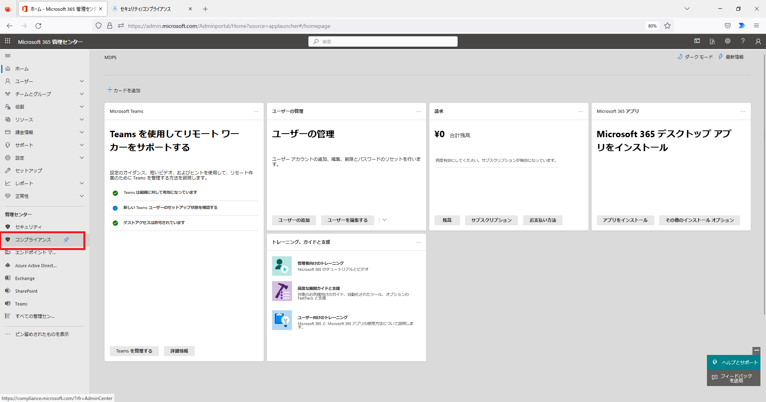
Task: Click その他のインストール オプション button
Action: (x=700, y=220)
